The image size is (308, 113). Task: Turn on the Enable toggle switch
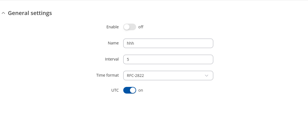(129, 27)
